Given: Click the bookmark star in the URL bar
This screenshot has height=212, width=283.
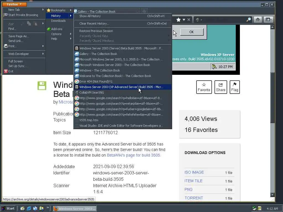Looking at the screenshot, I should 179,20.
